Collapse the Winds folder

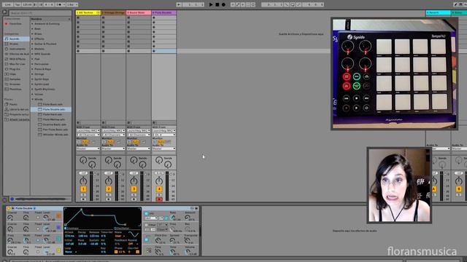[32, 100]
